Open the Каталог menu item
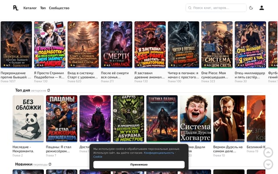Viewport: 278px width, 174px height. click(30, 8)
